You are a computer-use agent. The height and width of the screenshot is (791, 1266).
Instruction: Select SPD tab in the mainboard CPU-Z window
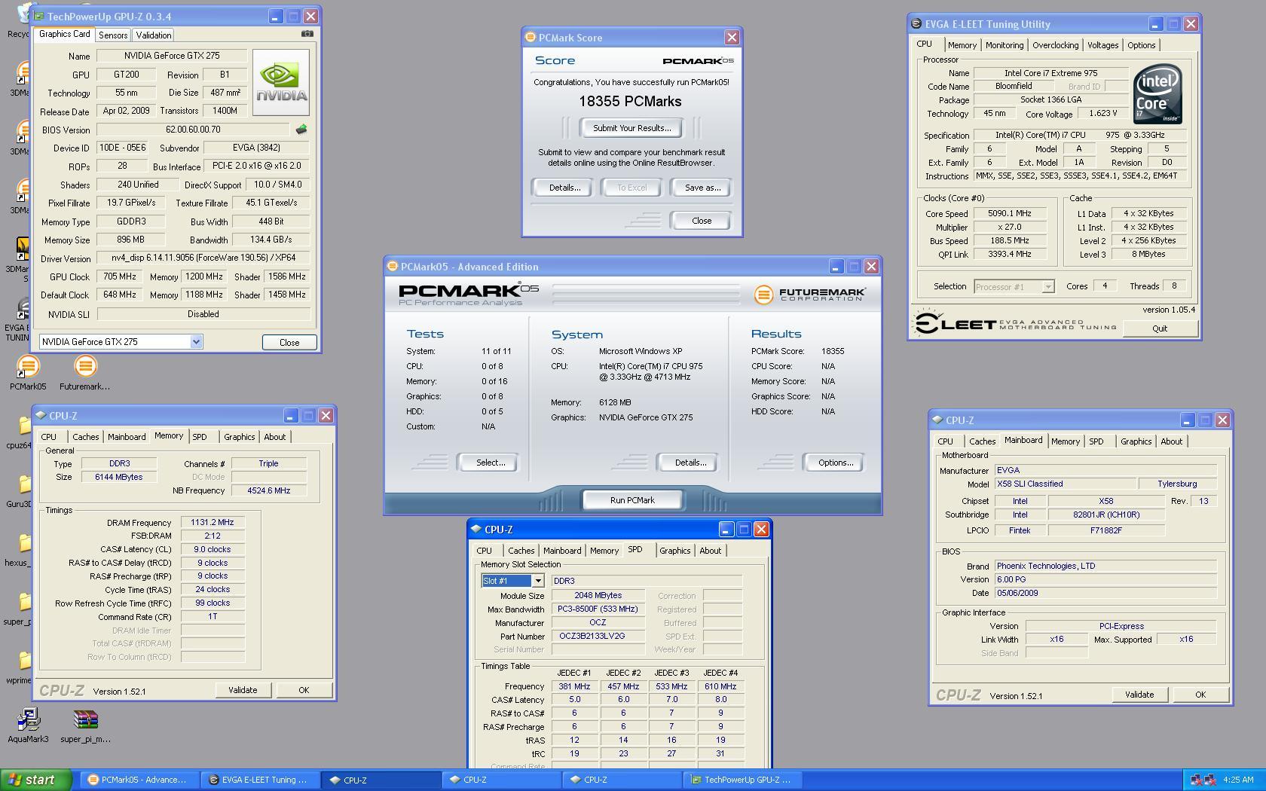1096,441
